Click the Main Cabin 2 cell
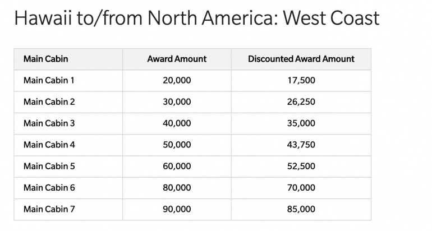432x231 pixels. [x=49, y=102]
